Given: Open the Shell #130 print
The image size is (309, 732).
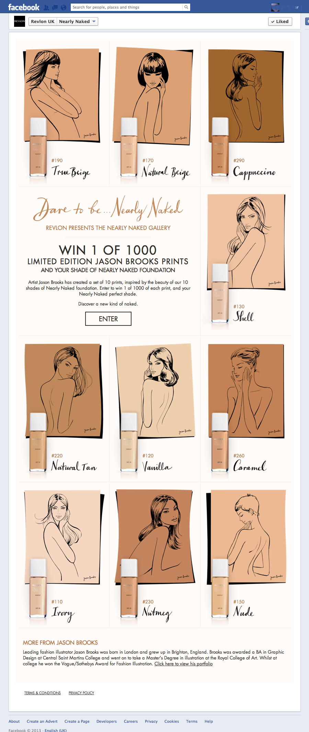Looking at the screenshot, I should [245, 260].
